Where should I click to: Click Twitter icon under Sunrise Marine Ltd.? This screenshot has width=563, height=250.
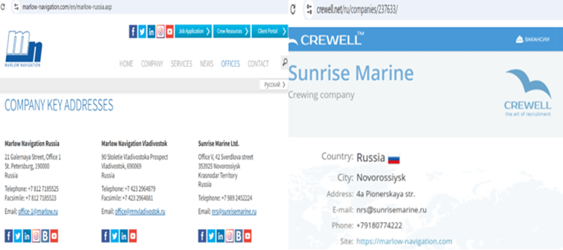(x=211, y=236)
